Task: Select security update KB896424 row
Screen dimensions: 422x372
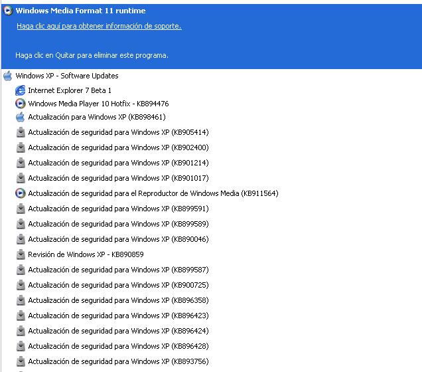Action: pyautogui.click(x=118, y=331)
